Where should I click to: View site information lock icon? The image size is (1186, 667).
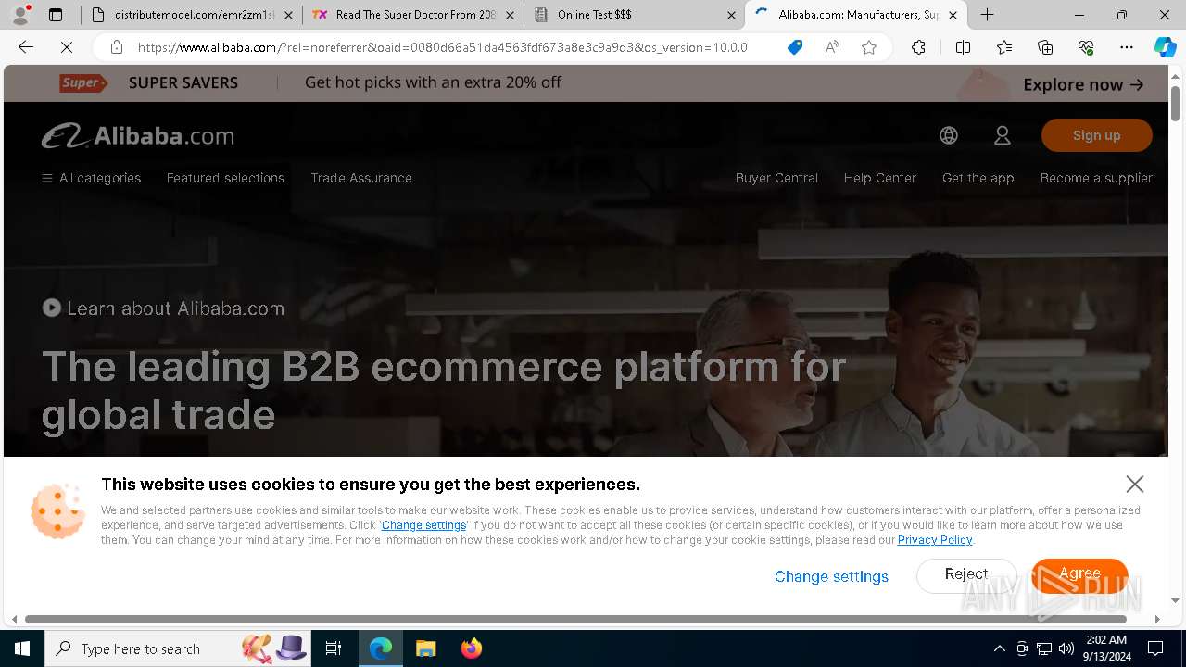point(116,47)
